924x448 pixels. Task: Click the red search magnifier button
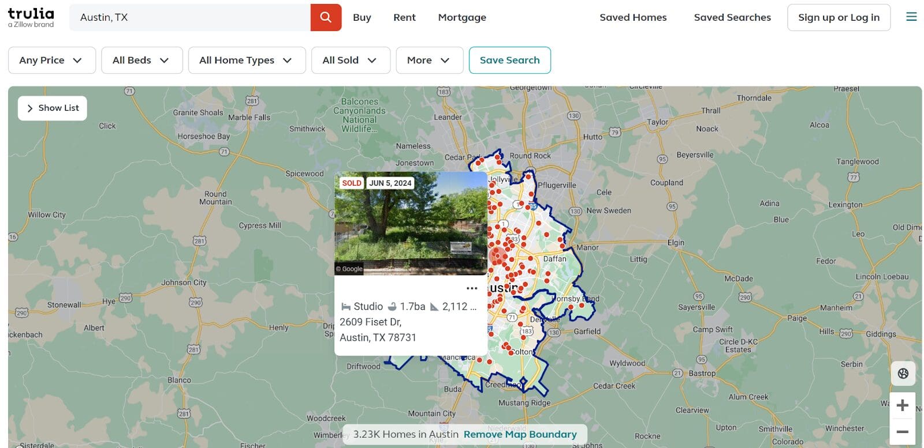[x=326, y=17]
